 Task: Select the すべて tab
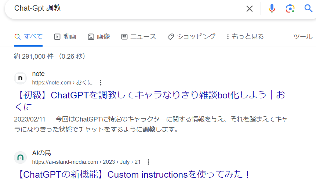(x=29, y=36)
